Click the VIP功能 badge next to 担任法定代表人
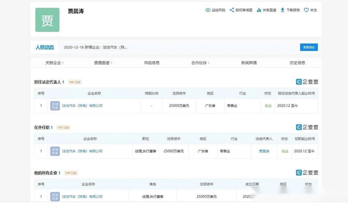 coord(74,82)
